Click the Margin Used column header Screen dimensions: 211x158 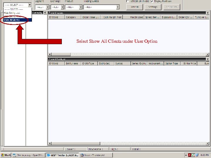[x=134, y=17]
